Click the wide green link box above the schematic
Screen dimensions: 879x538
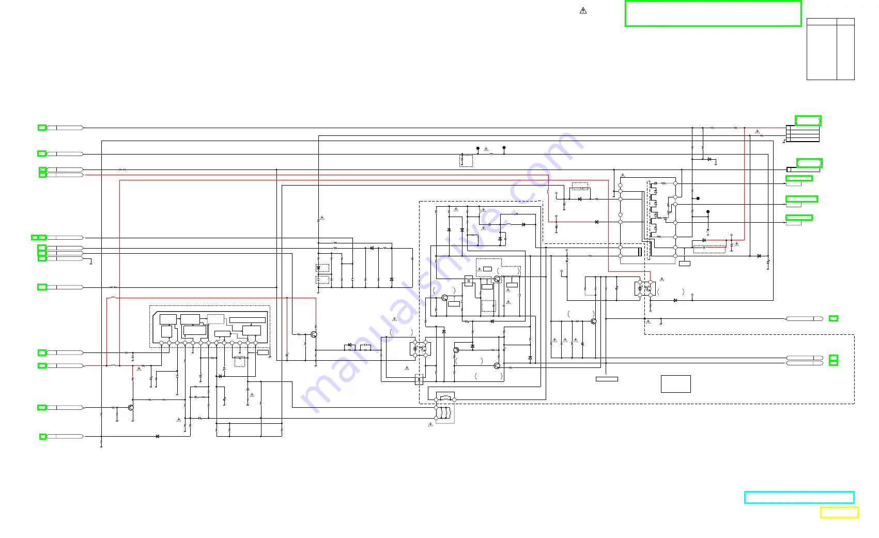pos(713,13)
